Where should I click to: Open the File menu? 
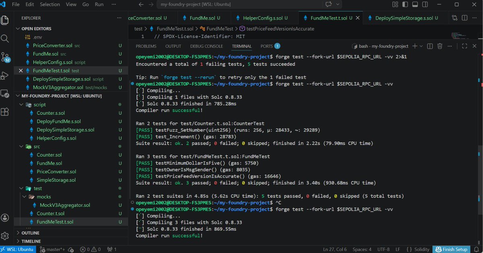(16, 4)
